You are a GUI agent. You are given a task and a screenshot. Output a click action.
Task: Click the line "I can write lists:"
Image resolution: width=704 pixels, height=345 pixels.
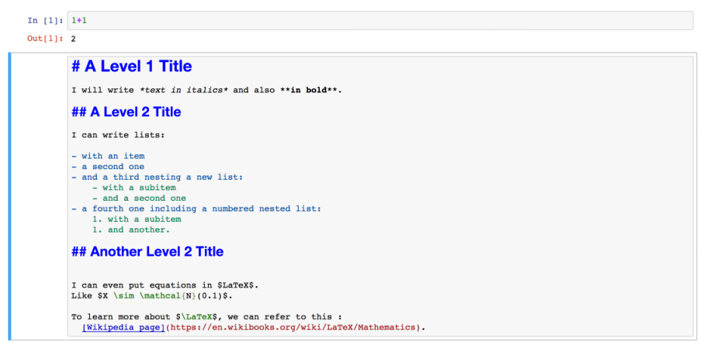point(118,135)
